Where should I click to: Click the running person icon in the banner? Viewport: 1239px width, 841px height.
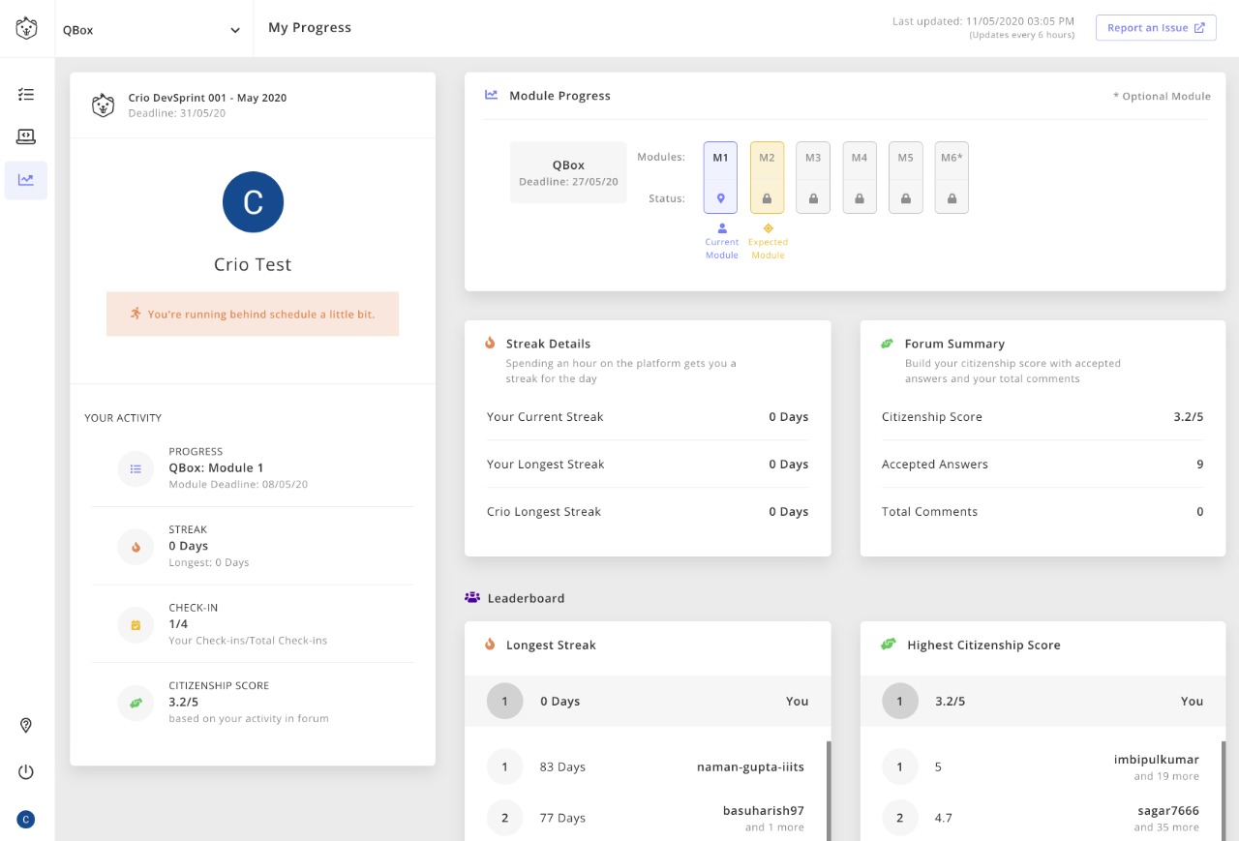coord(136,314)
